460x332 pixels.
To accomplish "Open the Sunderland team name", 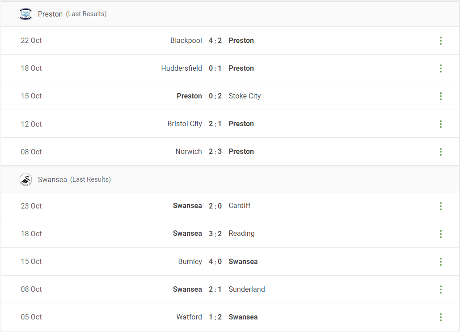I will [x=247, y=289].
